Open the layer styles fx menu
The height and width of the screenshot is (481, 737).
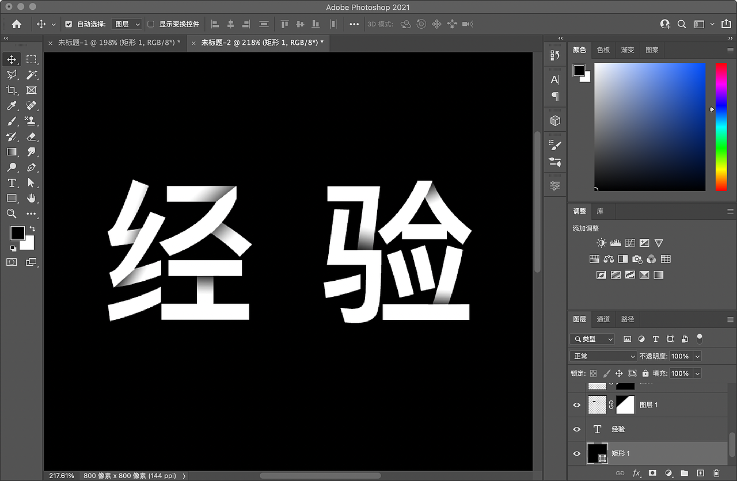[x=636, y=472]
